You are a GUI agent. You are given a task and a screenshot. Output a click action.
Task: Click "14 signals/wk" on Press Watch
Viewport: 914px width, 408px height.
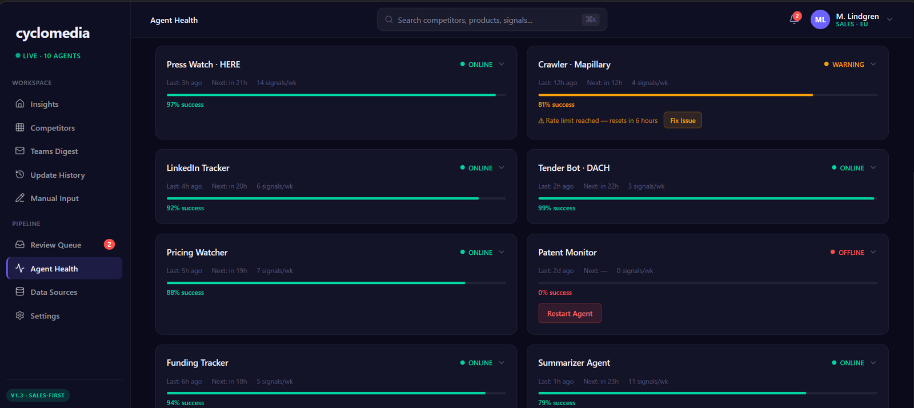pyautogui.click(x=276, y=83)
